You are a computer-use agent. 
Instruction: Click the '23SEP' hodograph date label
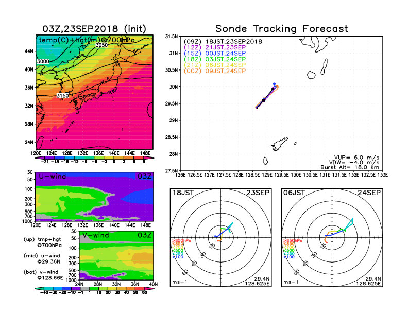pos(258,192)
